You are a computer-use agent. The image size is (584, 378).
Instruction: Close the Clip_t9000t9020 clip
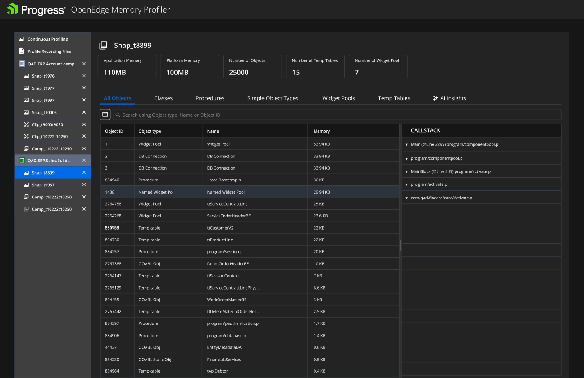pos(84,124)
